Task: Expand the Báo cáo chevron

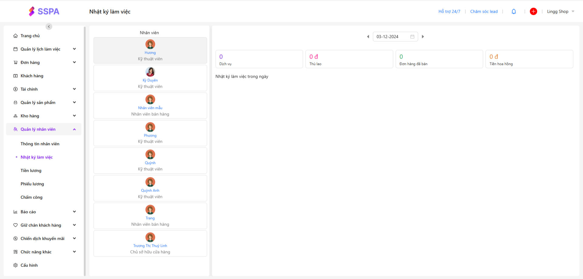Action: (x=74, y=212)
